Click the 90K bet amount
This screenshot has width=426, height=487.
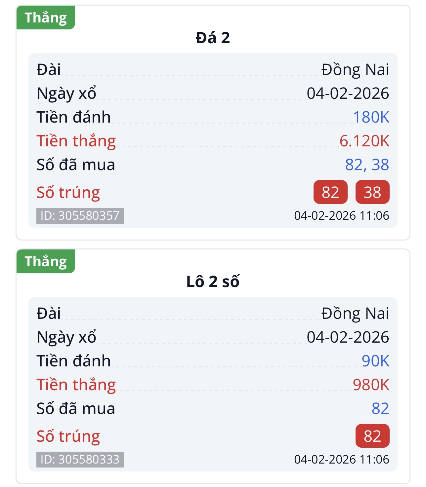[x=375, y=361]
